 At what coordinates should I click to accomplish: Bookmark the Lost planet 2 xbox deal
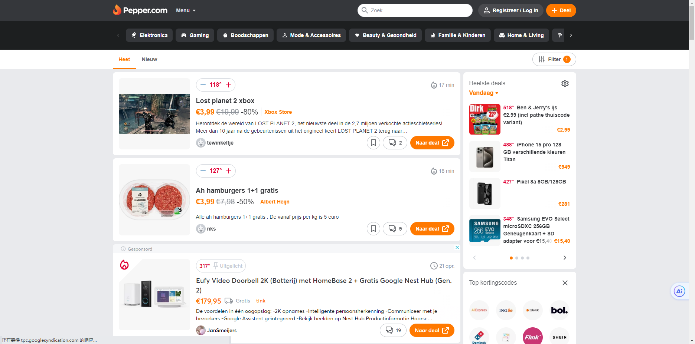point(373,143)
